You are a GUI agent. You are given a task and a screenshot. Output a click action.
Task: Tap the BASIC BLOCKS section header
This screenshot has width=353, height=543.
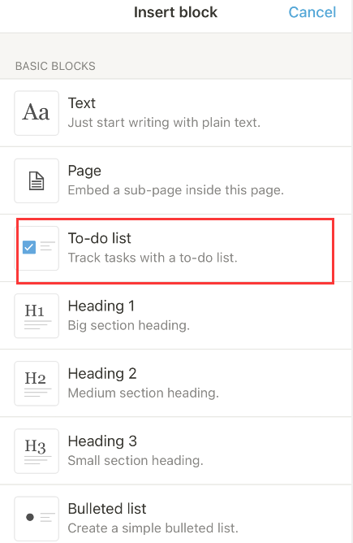coord(55,66)
